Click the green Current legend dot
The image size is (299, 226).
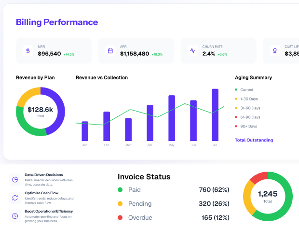(x=236, y=89)
